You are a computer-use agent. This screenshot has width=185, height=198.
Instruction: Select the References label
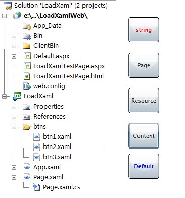pyautogui.click(x=50, y=117)
